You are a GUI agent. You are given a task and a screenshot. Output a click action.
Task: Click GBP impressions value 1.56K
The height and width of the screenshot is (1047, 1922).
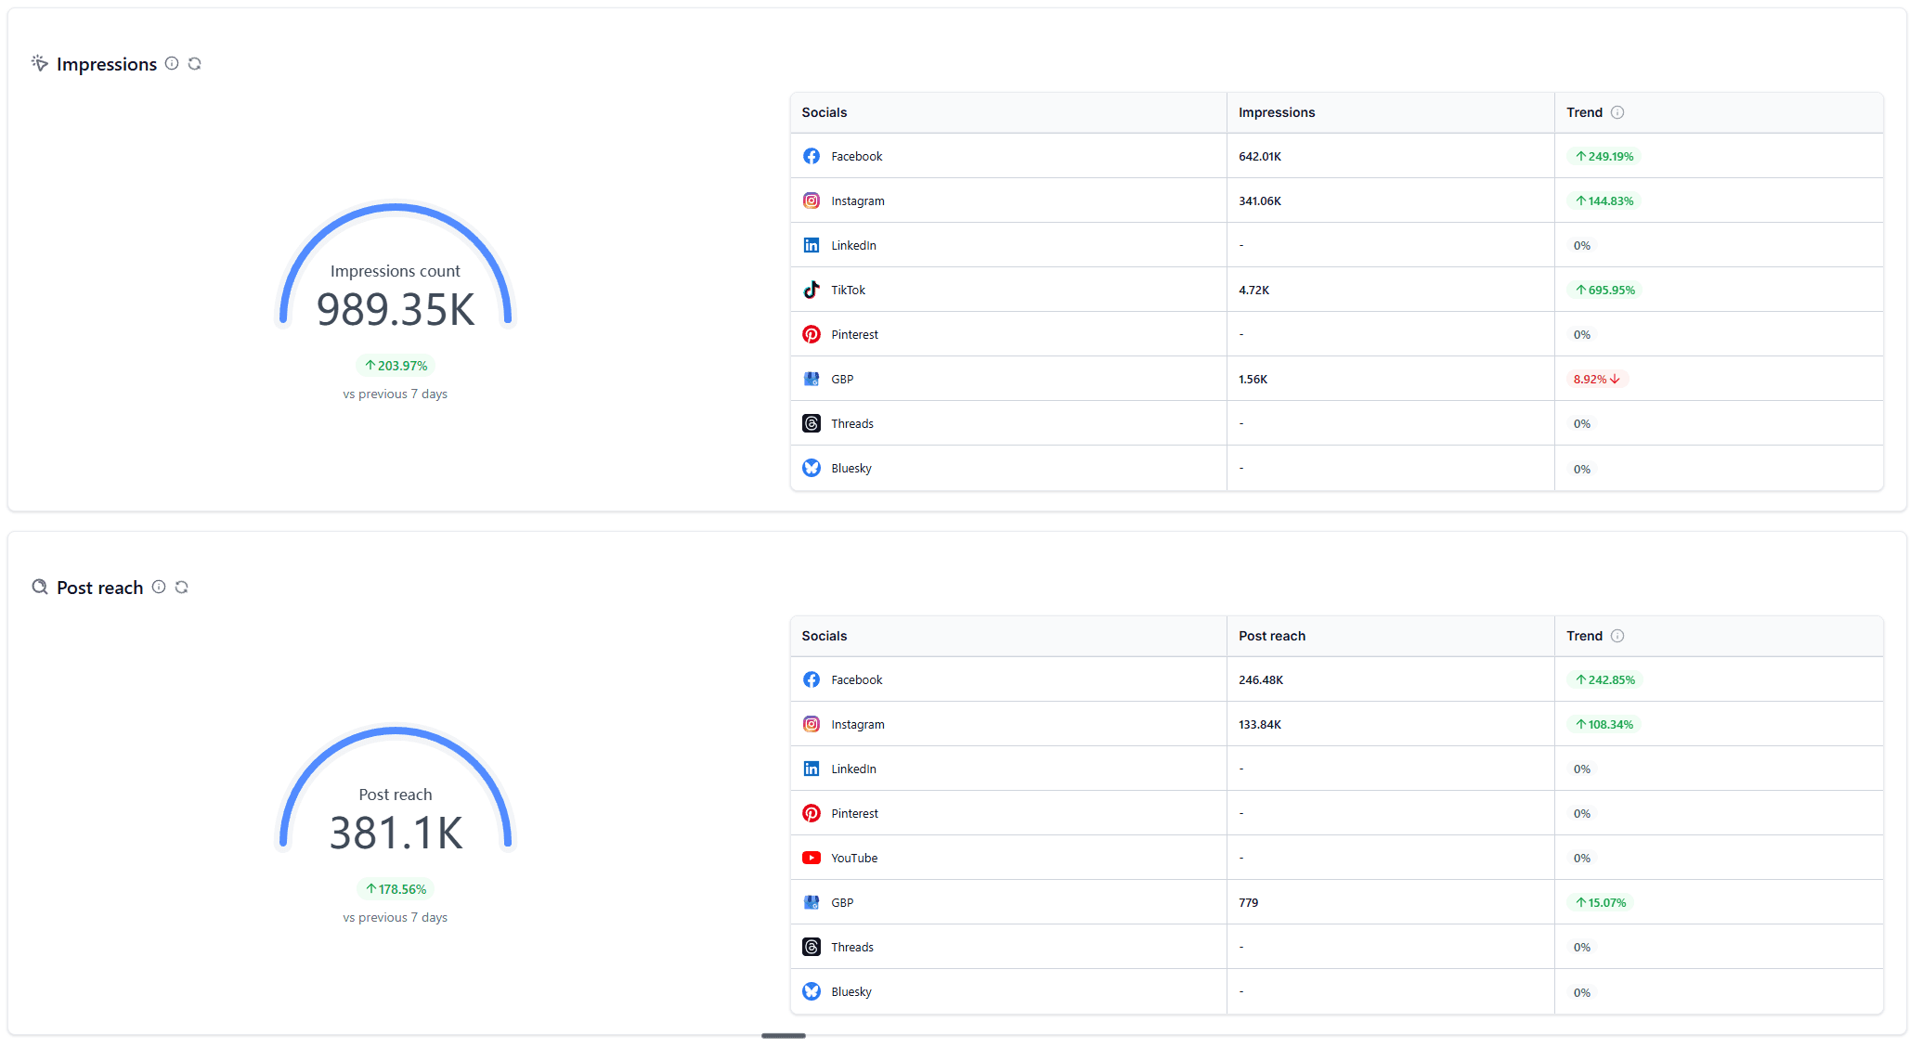(1253, 379)
